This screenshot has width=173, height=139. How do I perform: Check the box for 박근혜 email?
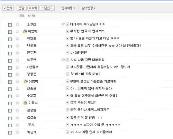pyautogui.click(x=10, y=133)
